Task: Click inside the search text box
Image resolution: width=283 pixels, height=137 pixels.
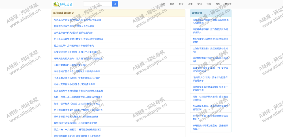Action: pos(98,4)
